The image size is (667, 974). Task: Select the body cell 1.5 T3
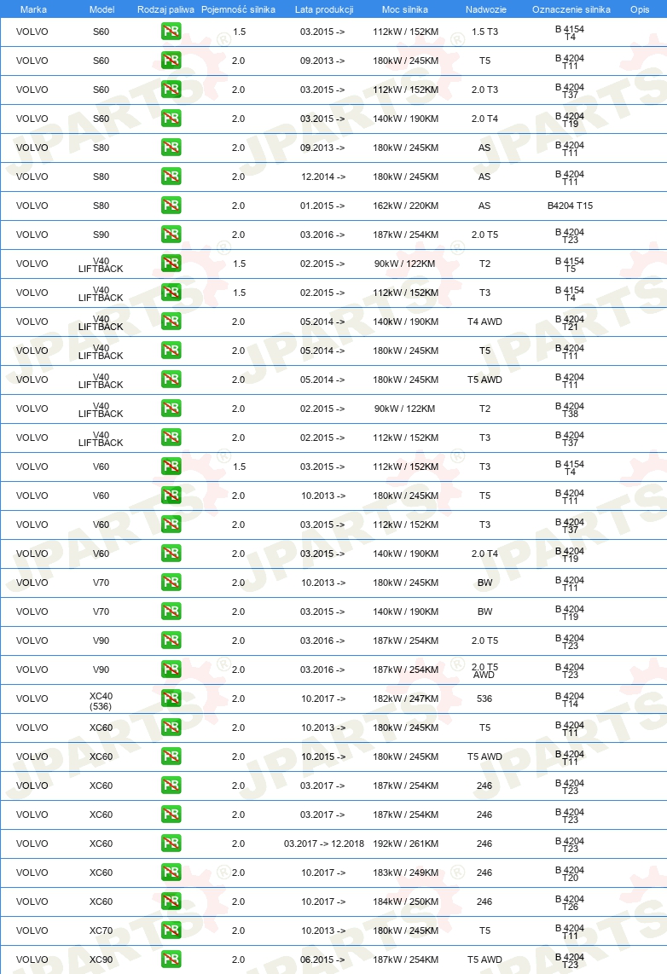(x=484, y=32)
